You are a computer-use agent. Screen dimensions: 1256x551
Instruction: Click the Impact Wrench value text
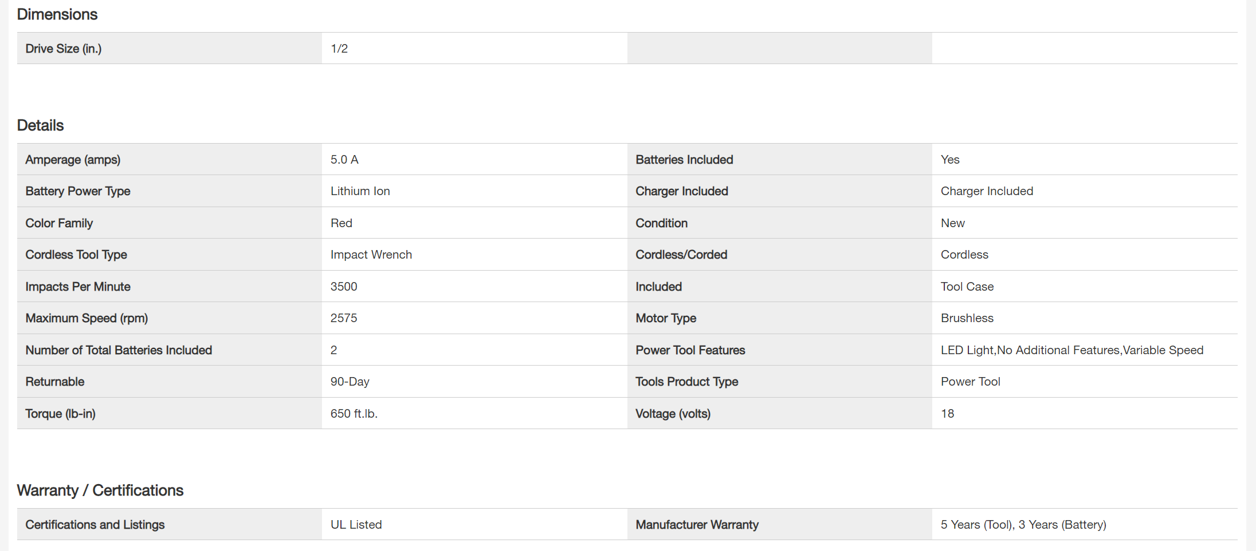coord(371,255)
